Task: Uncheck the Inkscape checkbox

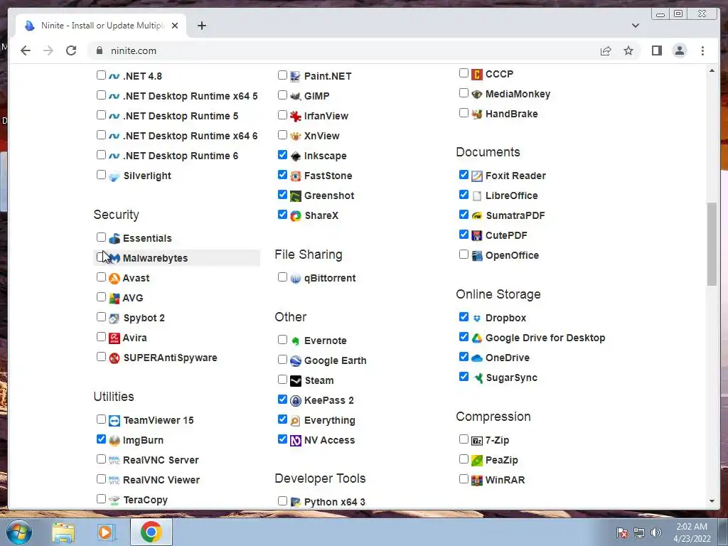Action: click(282, 154)
